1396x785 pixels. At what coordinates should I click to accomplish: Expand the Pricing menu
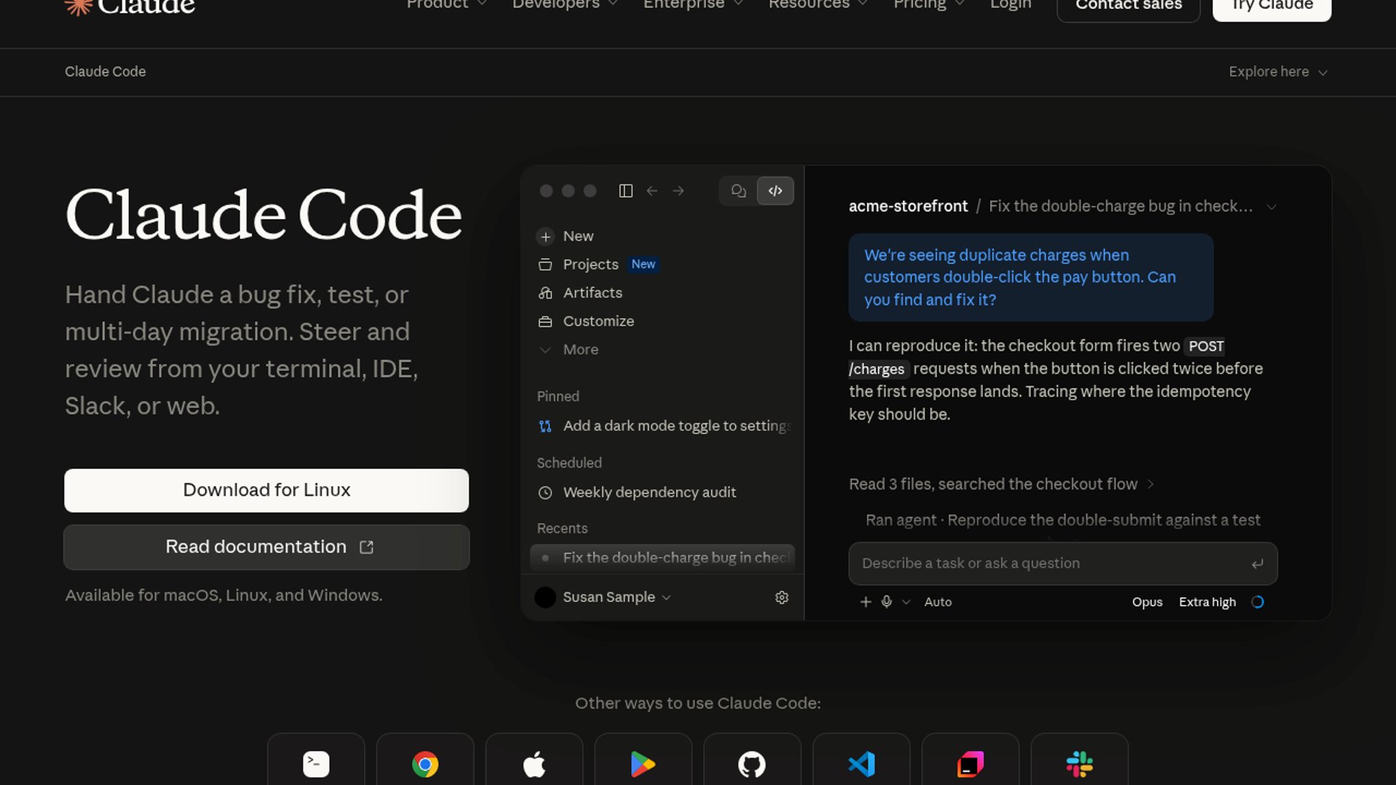tap(928, 4)
